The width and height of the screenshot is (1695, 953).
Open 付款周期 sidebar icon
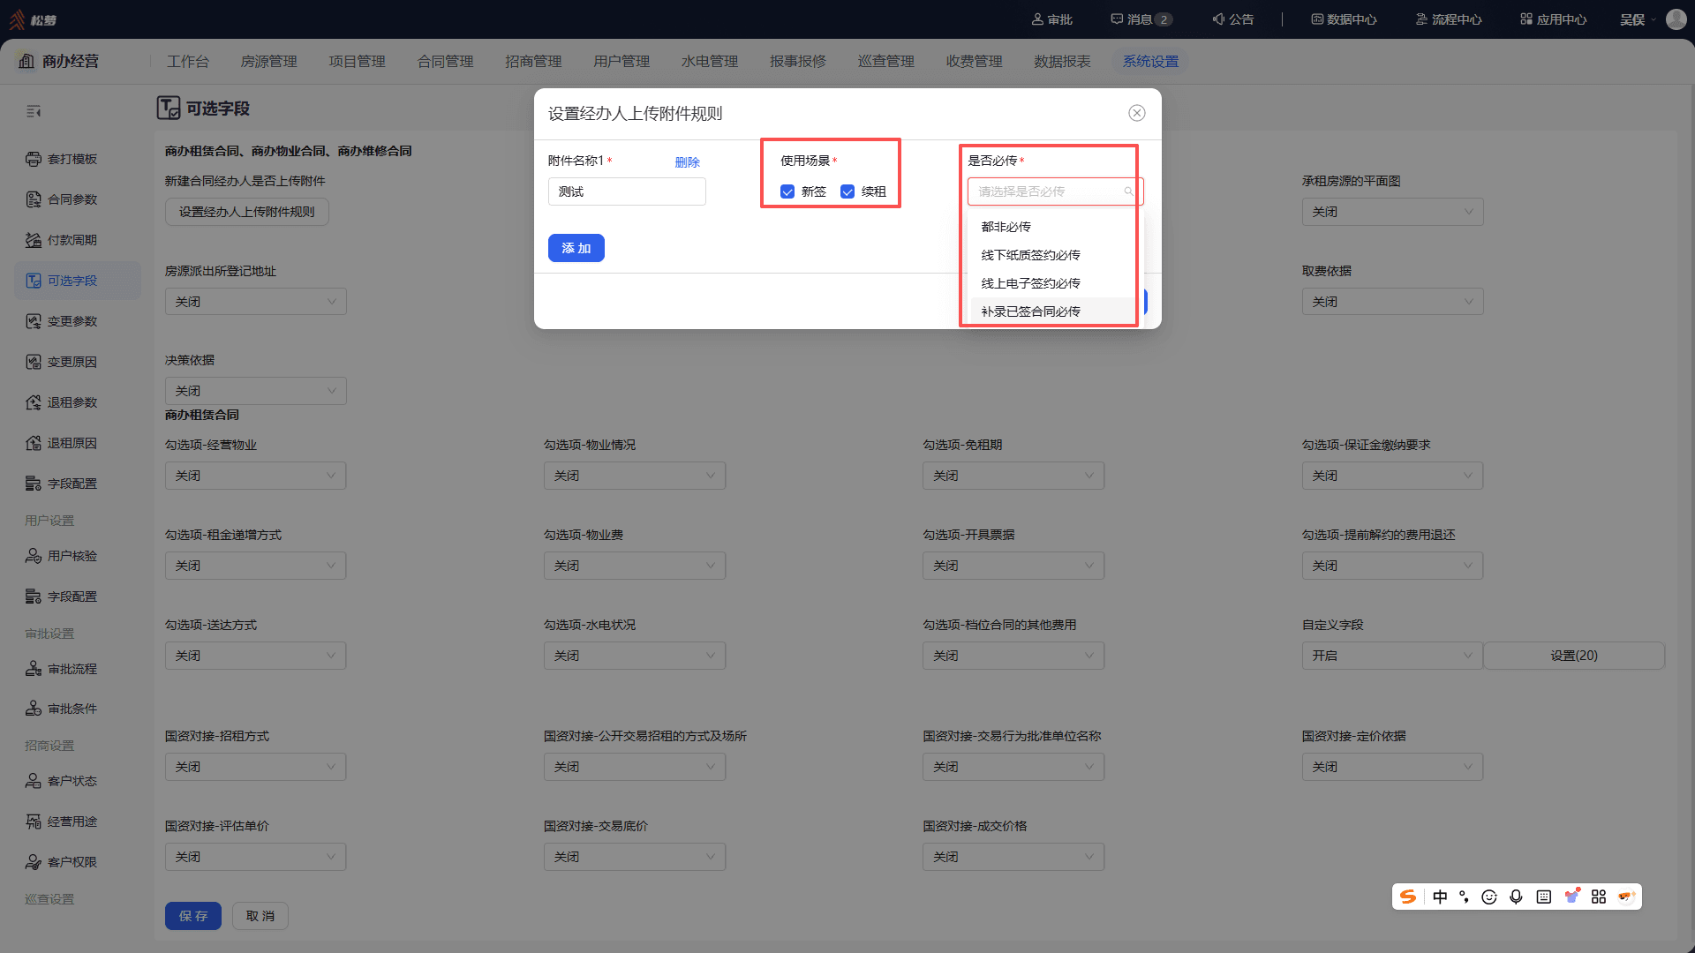pyautogui.click(x=34, y=240)
